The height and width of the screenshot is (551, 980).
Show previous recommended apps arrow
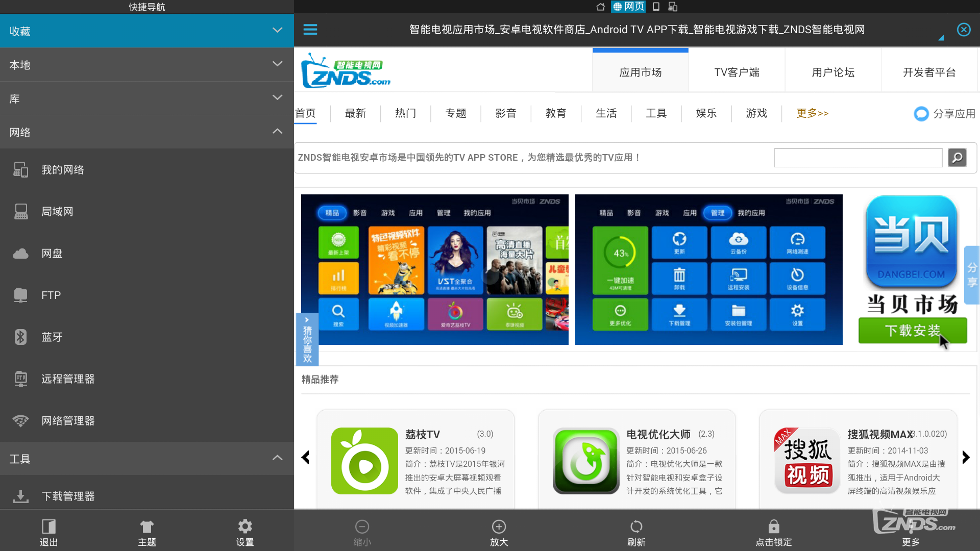click(306, 458)
